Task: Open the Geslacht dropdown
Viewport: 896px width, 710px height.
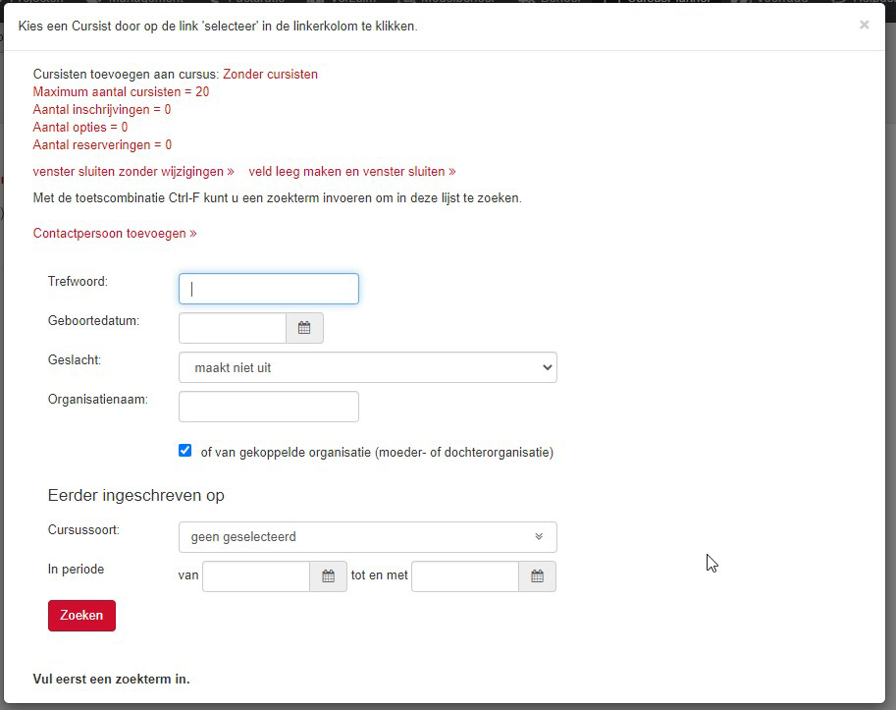Action: (x=367, y=367)
